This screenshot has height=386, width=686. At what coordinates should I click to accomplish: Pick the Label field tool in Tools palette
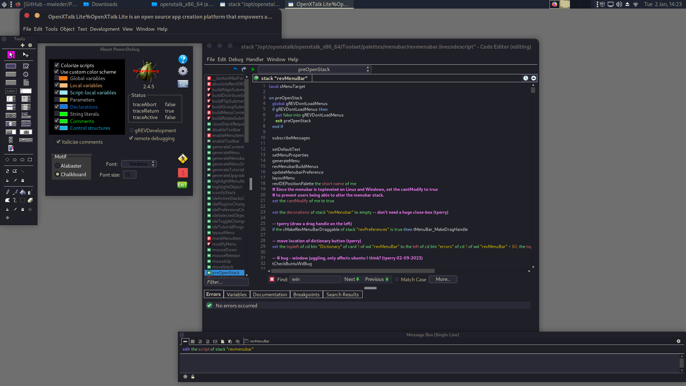click(11, 91)
